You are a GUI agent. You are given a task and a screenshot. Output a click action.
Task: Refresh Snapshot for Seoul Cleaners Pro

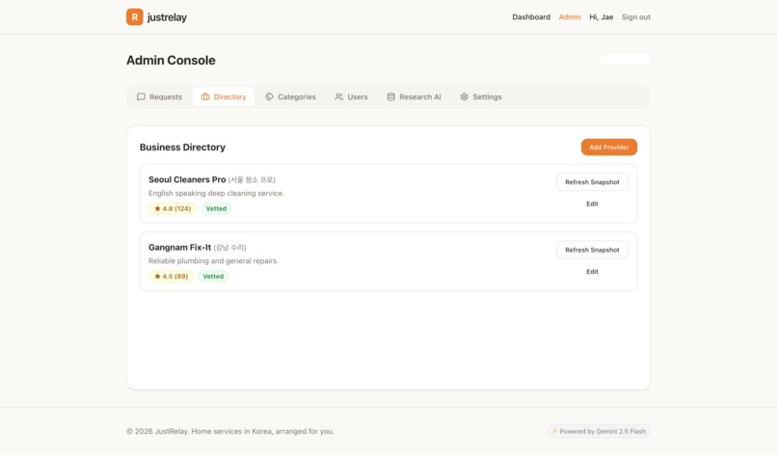click(x=592, y=182)
